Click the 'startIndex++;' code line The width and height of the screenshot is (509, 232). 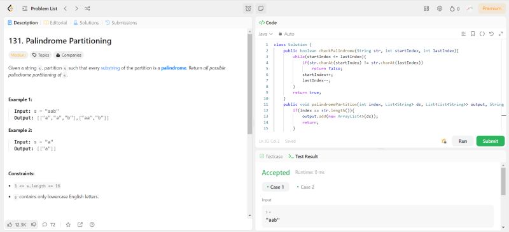(x=317, y=75)
